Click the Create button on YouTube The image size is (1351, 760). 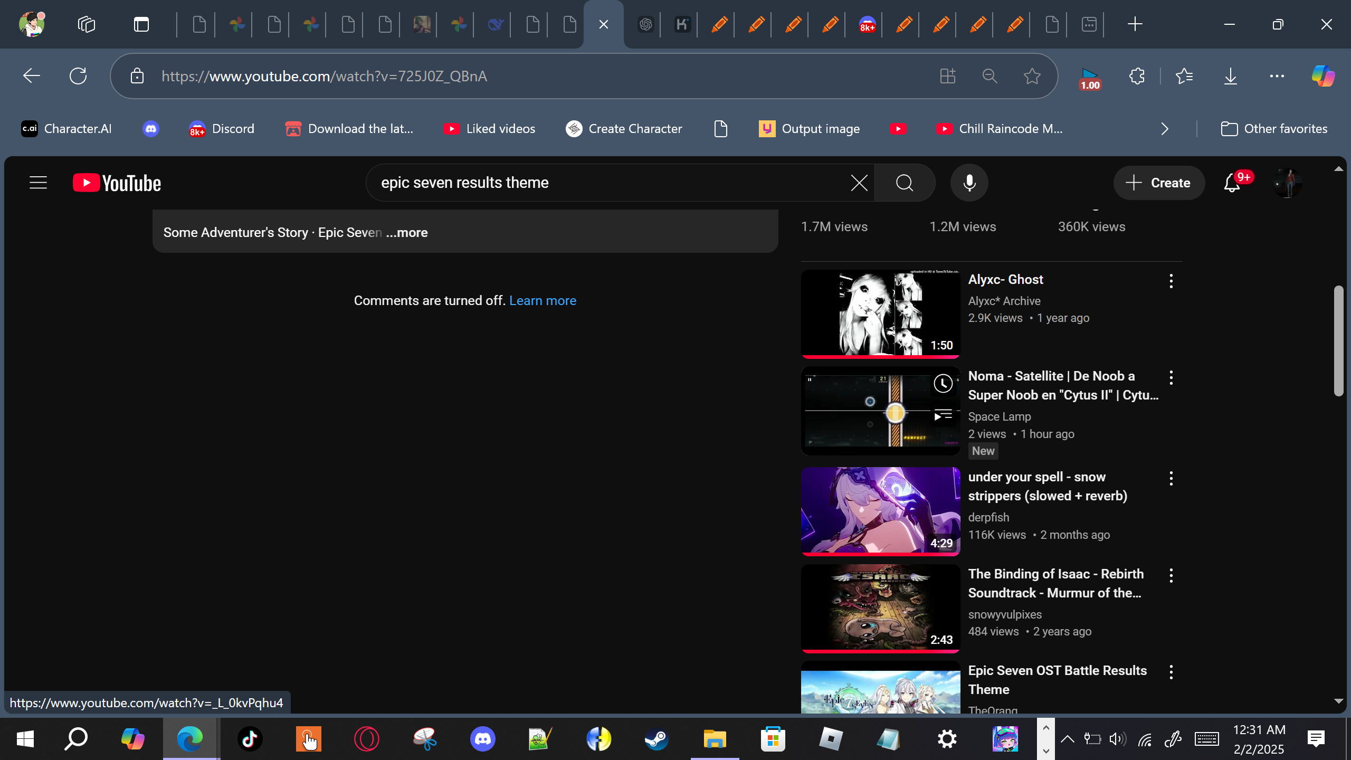(1159, 183)
